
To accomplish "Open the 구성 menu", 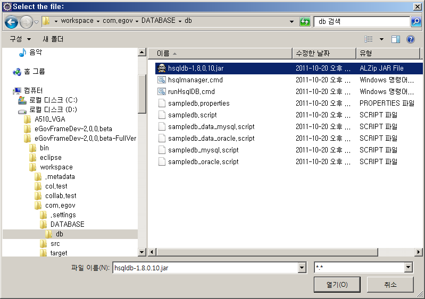I will (x=20, y=39).
